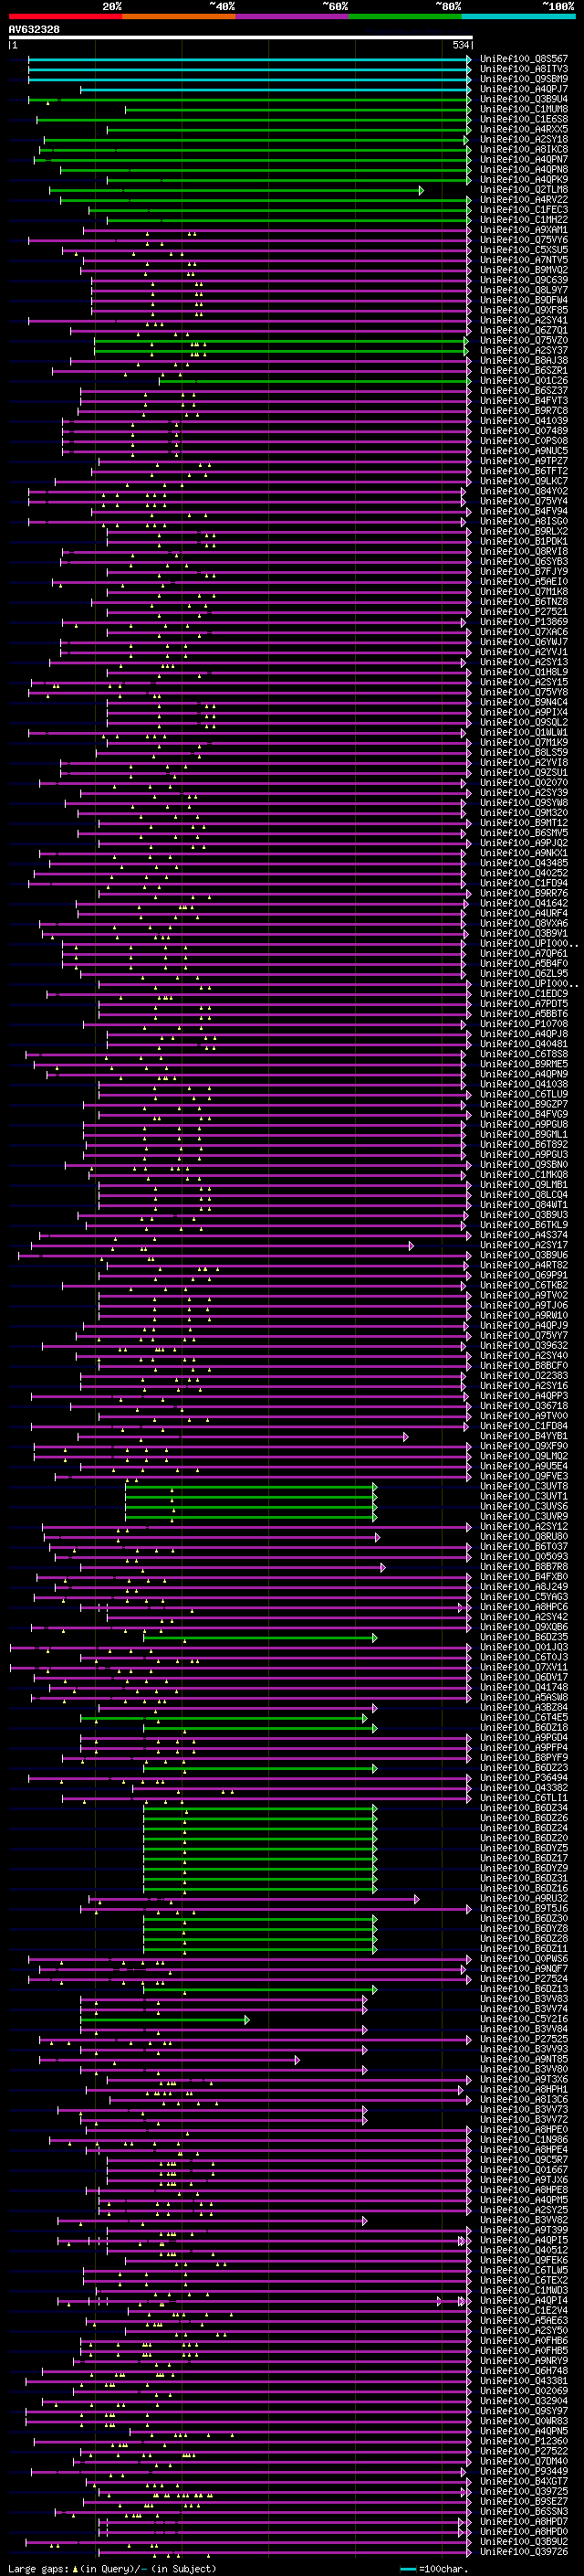Select the UniRef100_Q01C26 label
The height and width of the screenshot is (2576, 584).
(x=524, y=381)
